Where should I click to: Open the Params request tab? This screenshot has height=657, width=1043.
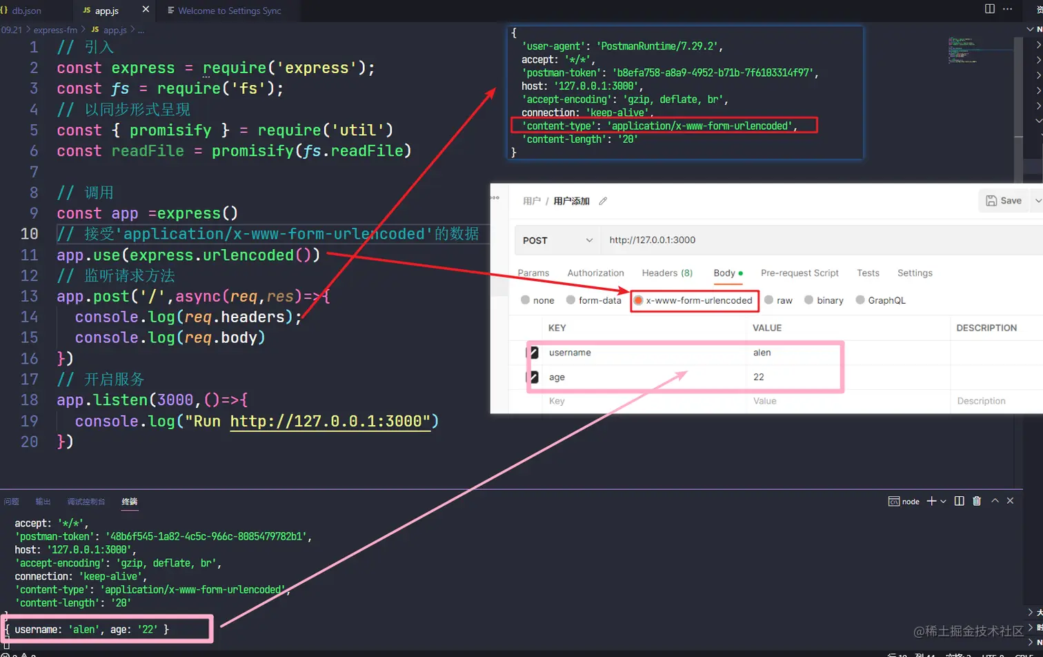click(533, 273)
